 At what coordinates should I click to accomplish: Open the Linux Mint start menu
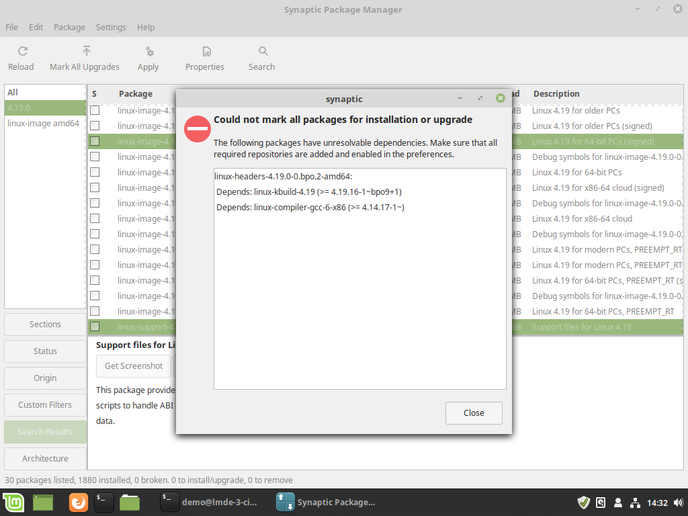[x=13, y=503]
